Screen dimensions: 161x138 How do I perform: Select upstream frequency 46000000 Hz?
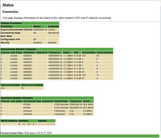[x=76, y=108]
